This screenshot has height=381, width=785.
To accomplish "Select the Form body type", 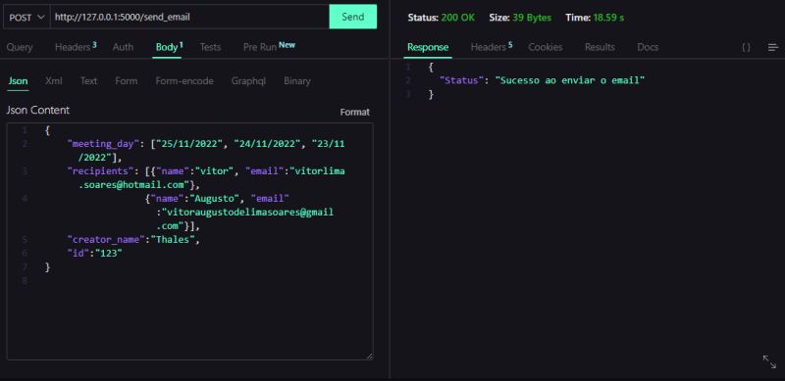I will [127, 81].
